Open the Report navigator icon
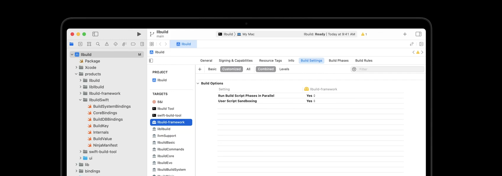The height and width of the screenshot is (176, 502). coord(142,44)
